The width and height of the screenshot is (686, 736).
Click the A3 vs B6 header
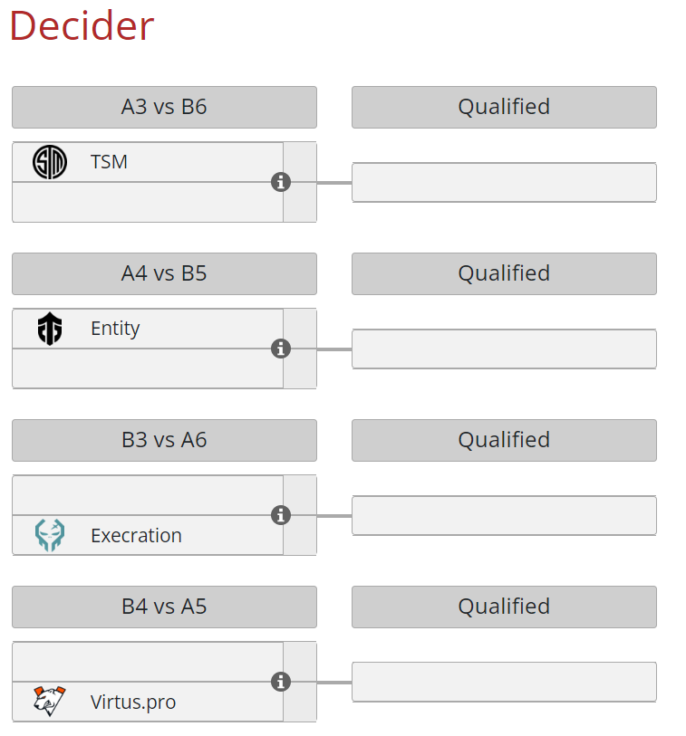(x=164, y=107)
